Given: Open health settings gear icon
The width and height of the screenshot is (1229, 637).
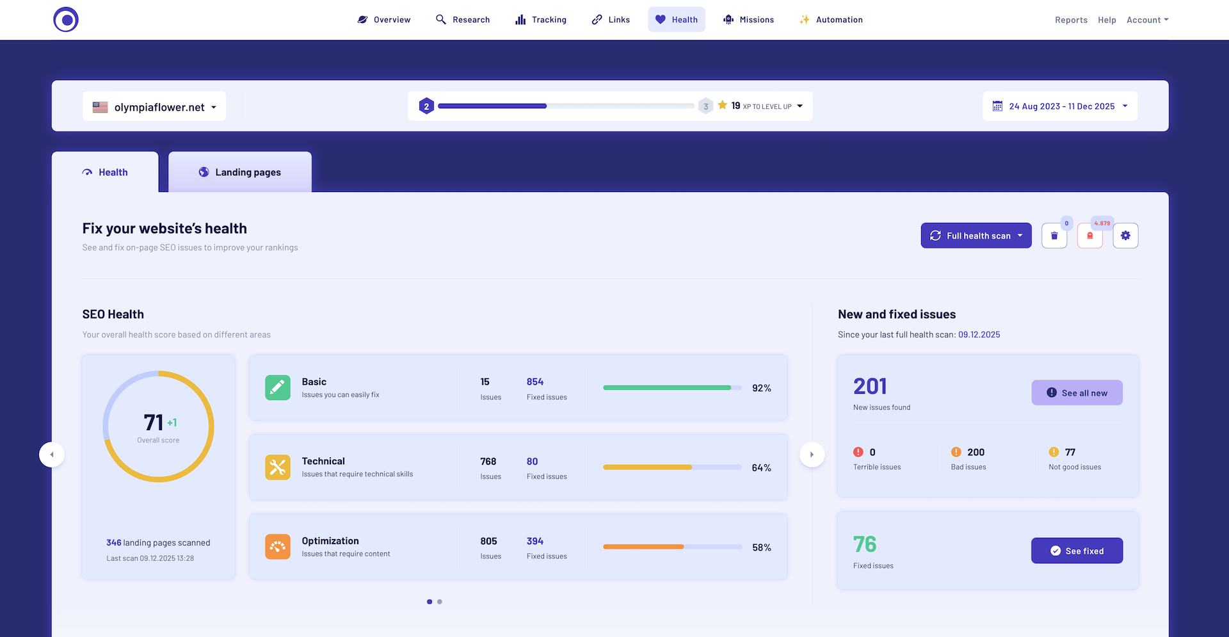Looking at the screenshot, I should (1125, 236).
